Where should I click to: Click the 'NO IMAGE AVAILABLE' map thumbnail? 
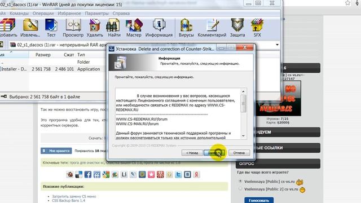tap(279, 98)
